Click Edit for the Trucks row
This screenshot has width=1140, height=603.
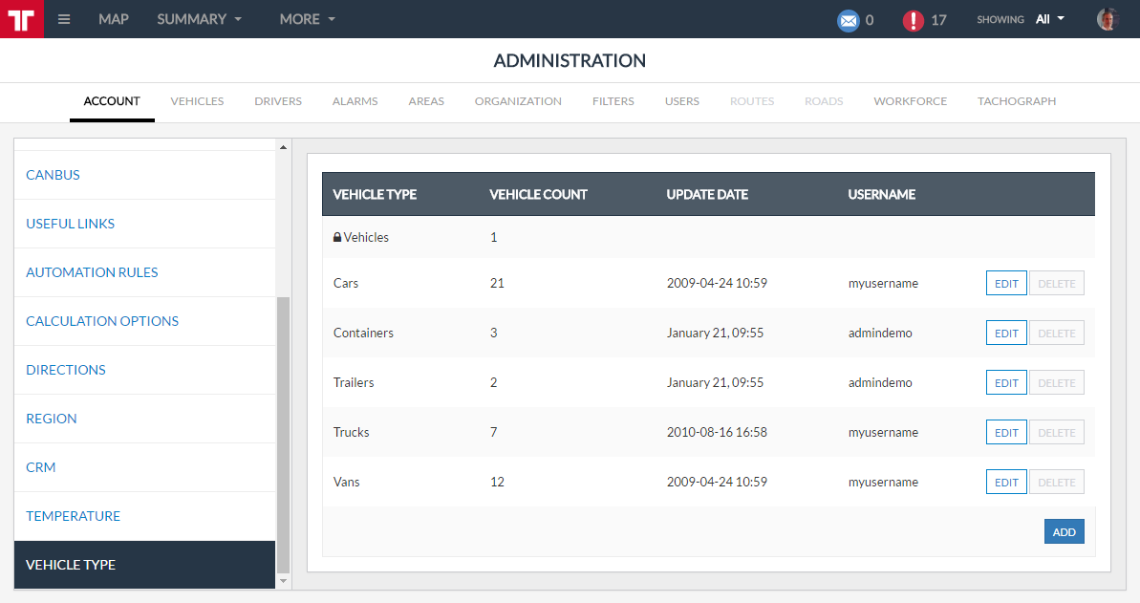pyautogui.click(x=1006, y=433)
